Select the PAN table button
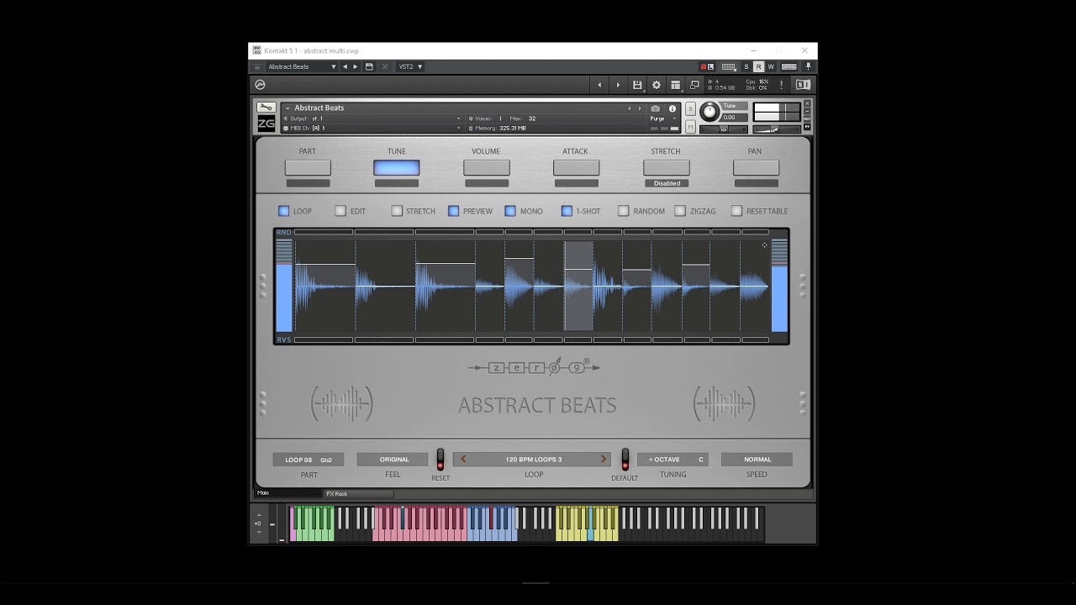 coord(756,167)
